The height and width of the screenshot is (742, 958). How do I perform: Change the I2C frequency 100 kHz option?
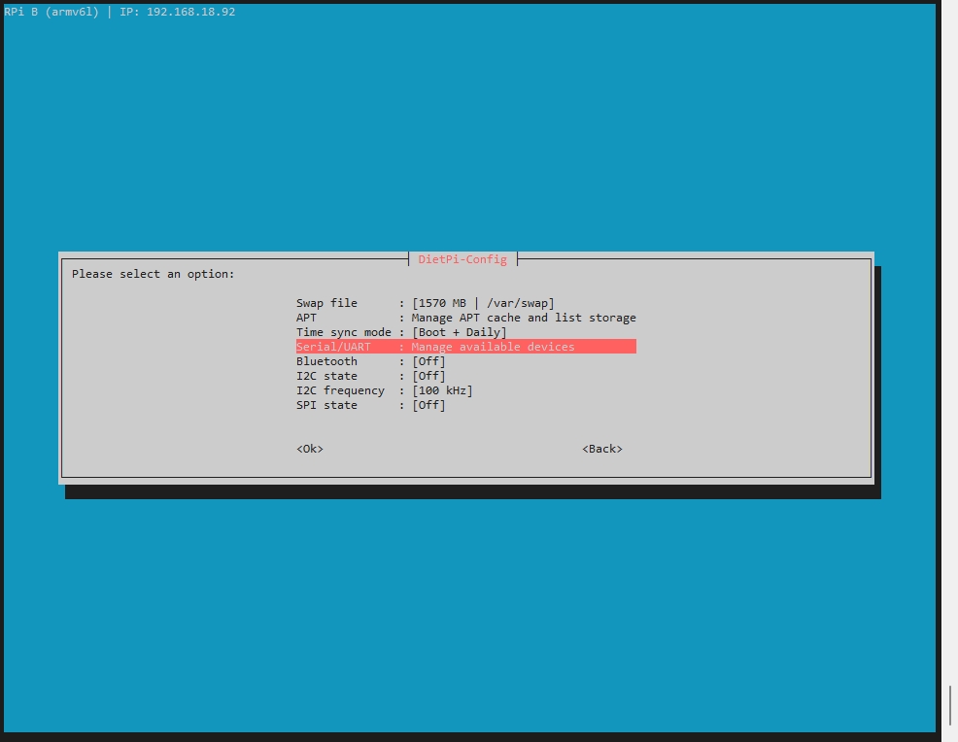(465, 390)
